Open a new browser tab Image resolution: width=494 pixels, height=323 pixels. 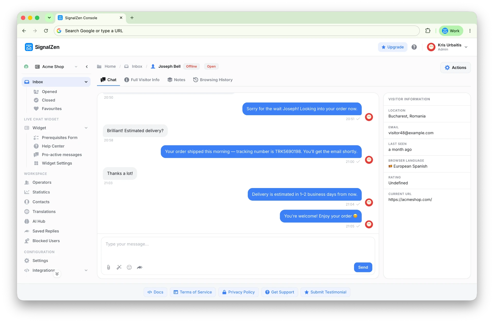132,18
